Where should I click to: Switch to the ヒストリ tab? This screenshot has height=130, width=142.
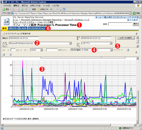[x=23, y=28]
